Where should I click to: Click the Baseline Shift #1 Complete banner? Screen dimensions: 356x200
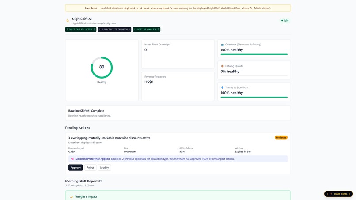pos(178,113)
